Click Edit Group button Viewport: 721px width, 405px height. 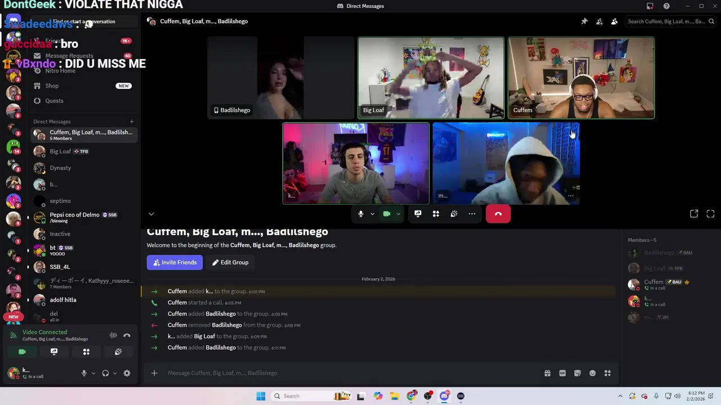[x=230, y=262]
